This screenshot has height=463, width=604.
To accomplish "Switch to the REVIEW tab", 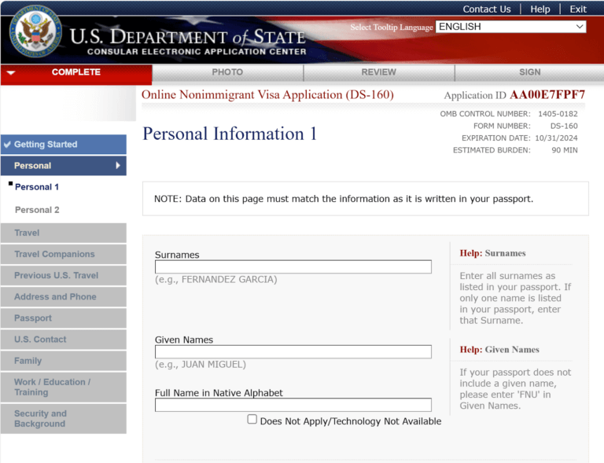I will 378,72.
